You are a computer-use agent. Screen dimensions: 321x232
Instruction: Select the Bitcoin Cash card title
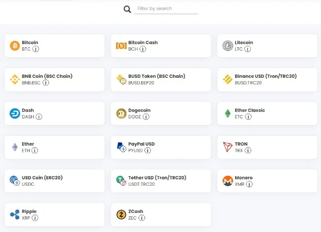coord(143,42)
